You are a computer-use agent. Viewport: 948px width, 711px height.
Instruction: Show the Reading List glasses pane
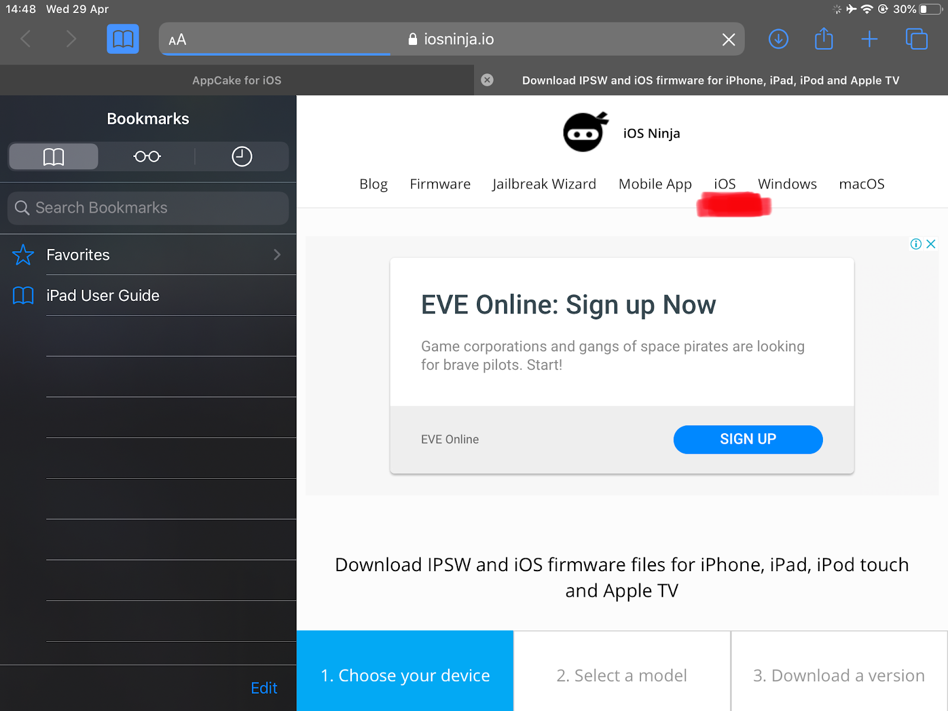(147, 156)
